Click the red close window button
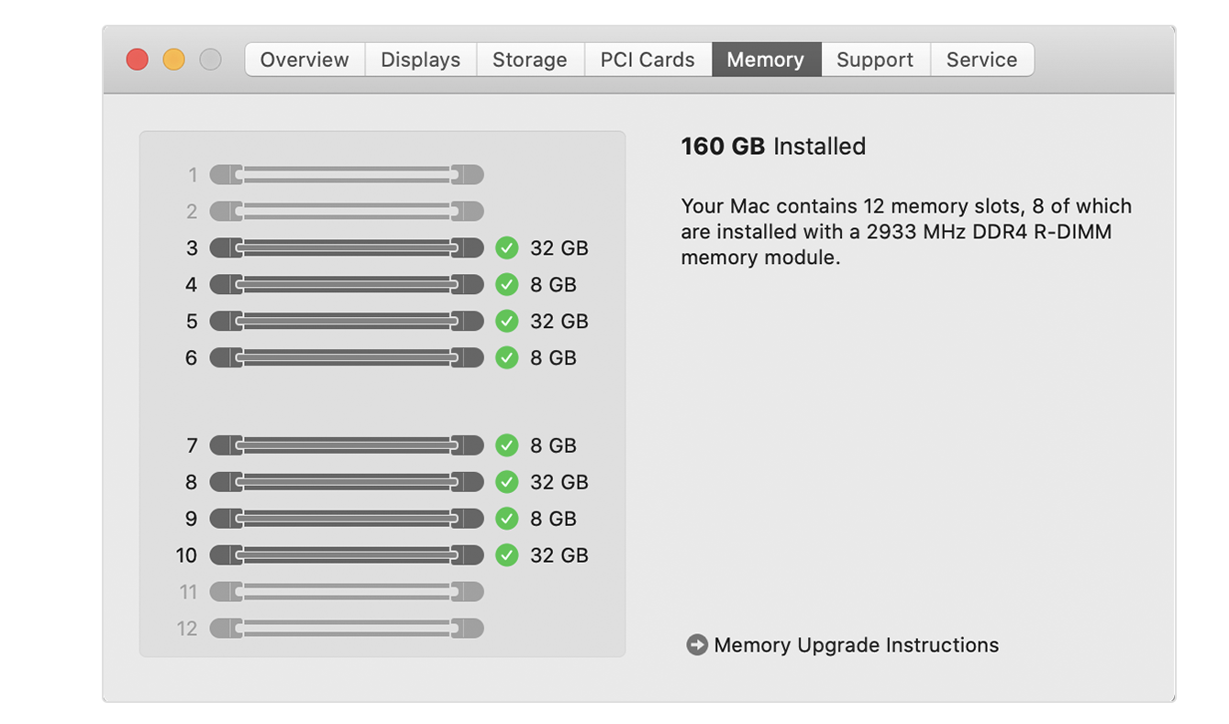Image resolution: width=1229 pixels, height=724 pixels. [138, 60]
